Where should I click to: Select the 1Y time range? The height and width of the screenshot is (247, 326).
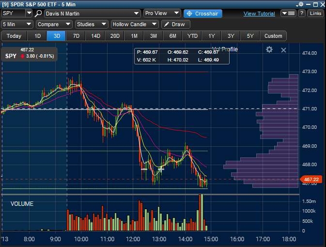pyautogui.click(x=212, y=36)
